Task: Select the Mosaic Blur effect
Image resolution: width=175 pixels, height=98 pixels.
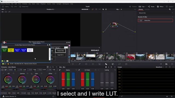Action: (155, 20)
